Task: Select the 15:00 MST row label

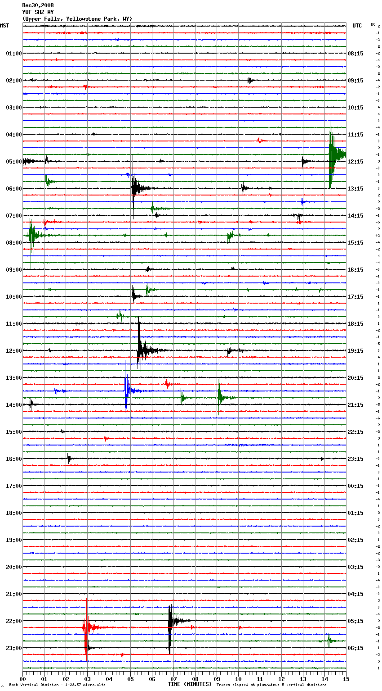Action: (13, 432)
